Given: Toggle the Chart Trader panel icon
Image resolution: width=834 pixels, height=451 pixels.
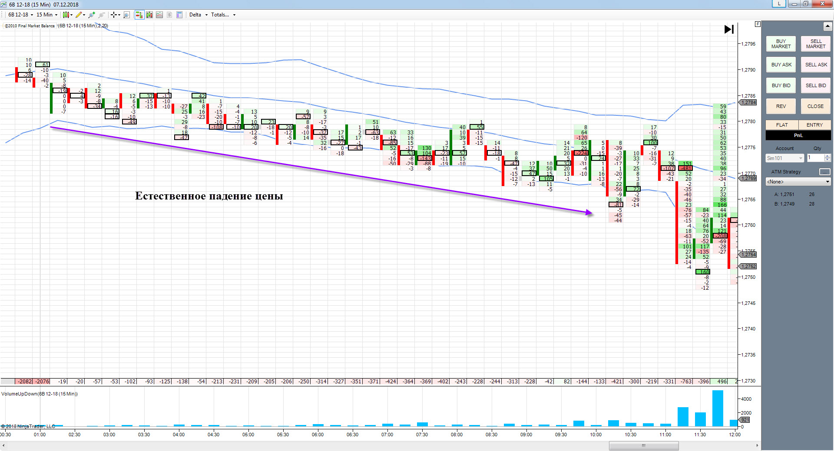Looking at the screenshot, I should point(139,15).
